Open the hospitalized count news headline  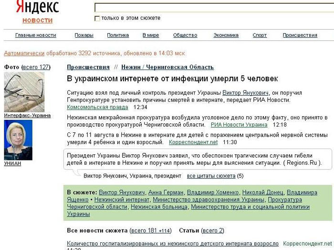[173, 244]
